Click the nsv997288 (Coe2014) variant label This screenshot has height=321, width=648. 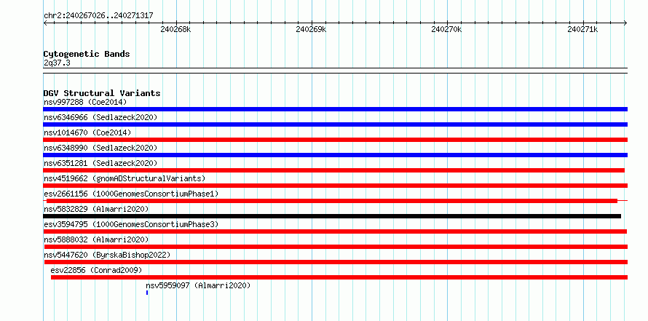point(85,102)
